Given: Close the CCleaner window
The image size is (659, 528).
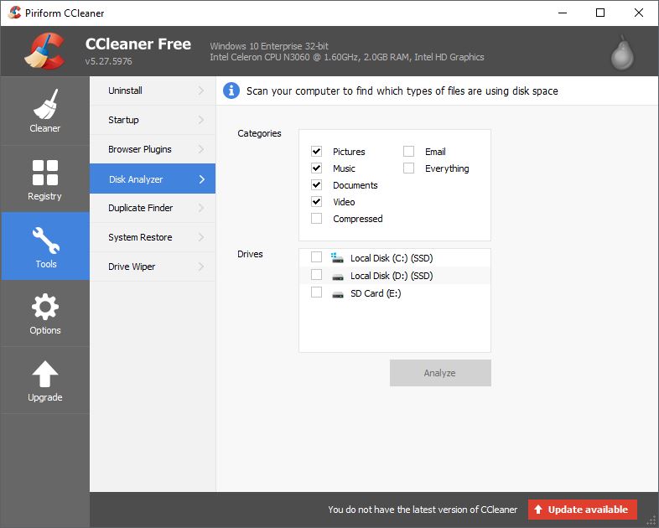Looking at the screenshot, I should [638, 13].
